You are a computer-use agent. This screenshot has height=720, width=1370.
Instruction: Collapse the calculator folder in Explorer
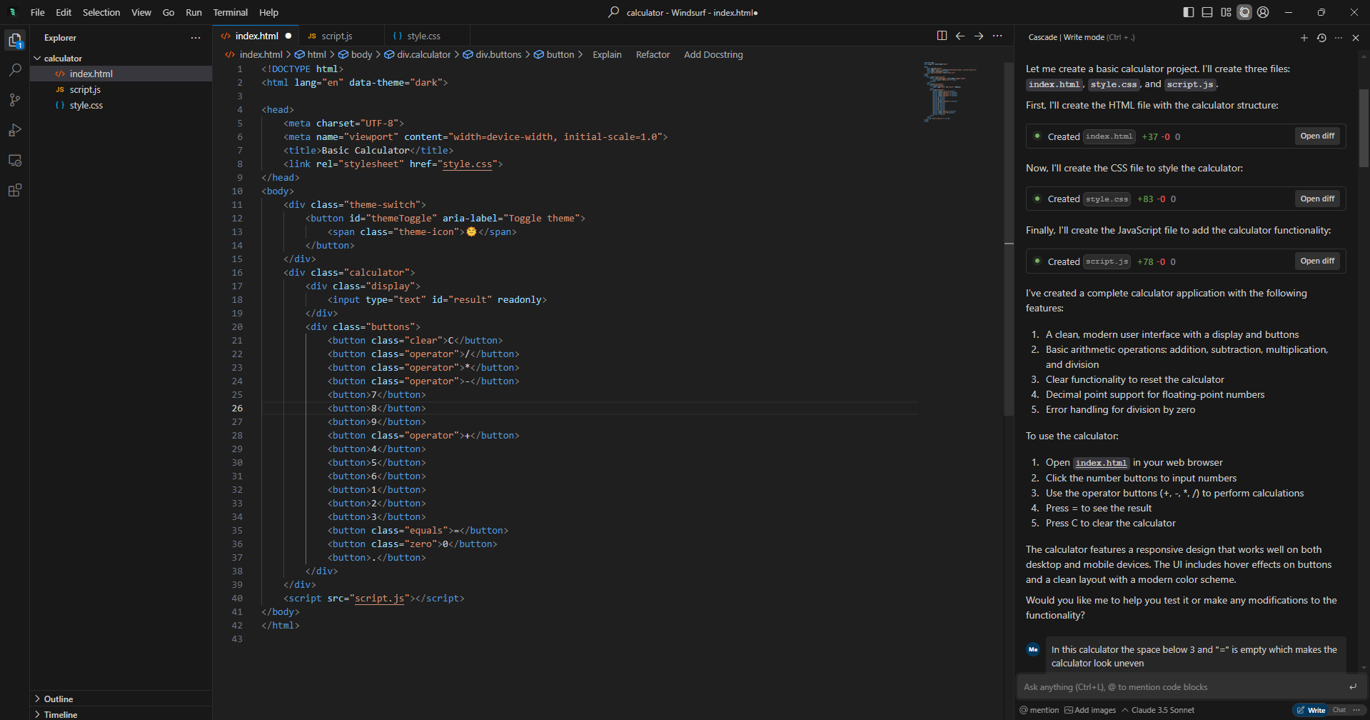[x=62, y=58]
